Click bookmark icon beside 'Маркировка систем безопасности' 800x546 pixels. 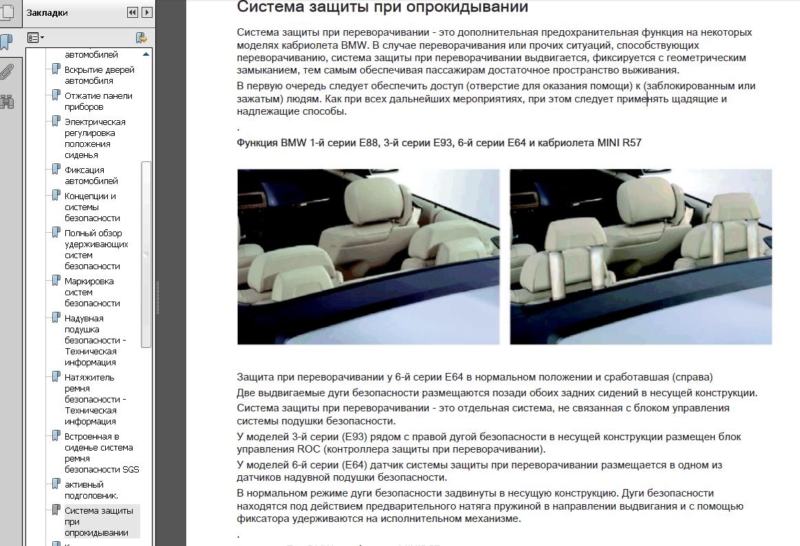coord(56,282)
